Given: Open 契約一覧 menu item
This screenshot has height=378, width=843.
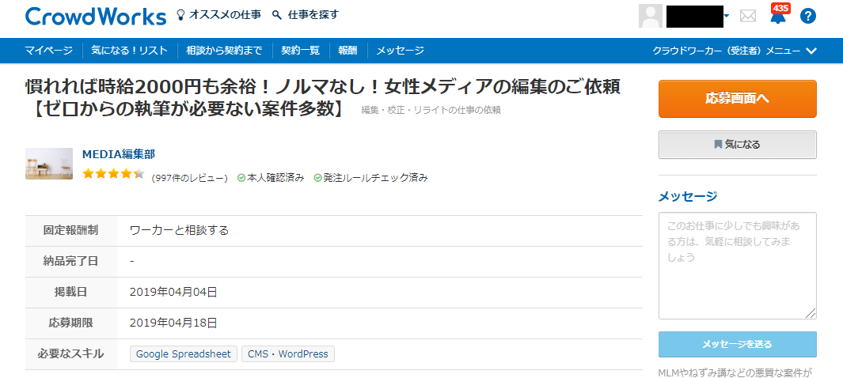Looking at the screenshot, I should (x=301, y=51).
